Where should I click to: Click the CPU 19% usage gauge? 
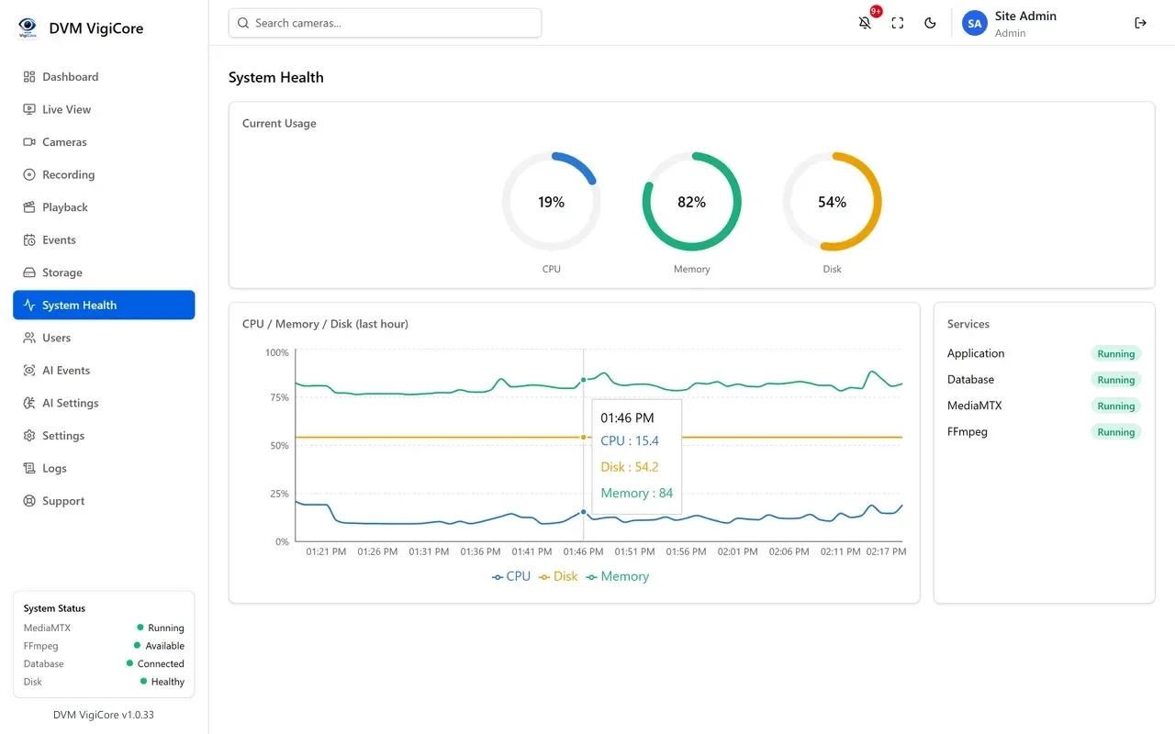[x=551, y=202]
